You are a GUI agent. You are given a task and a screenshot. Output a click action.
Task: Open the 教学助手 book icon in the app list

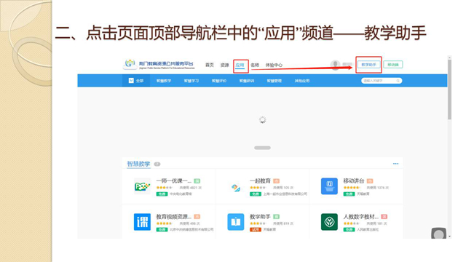[236, 222]
